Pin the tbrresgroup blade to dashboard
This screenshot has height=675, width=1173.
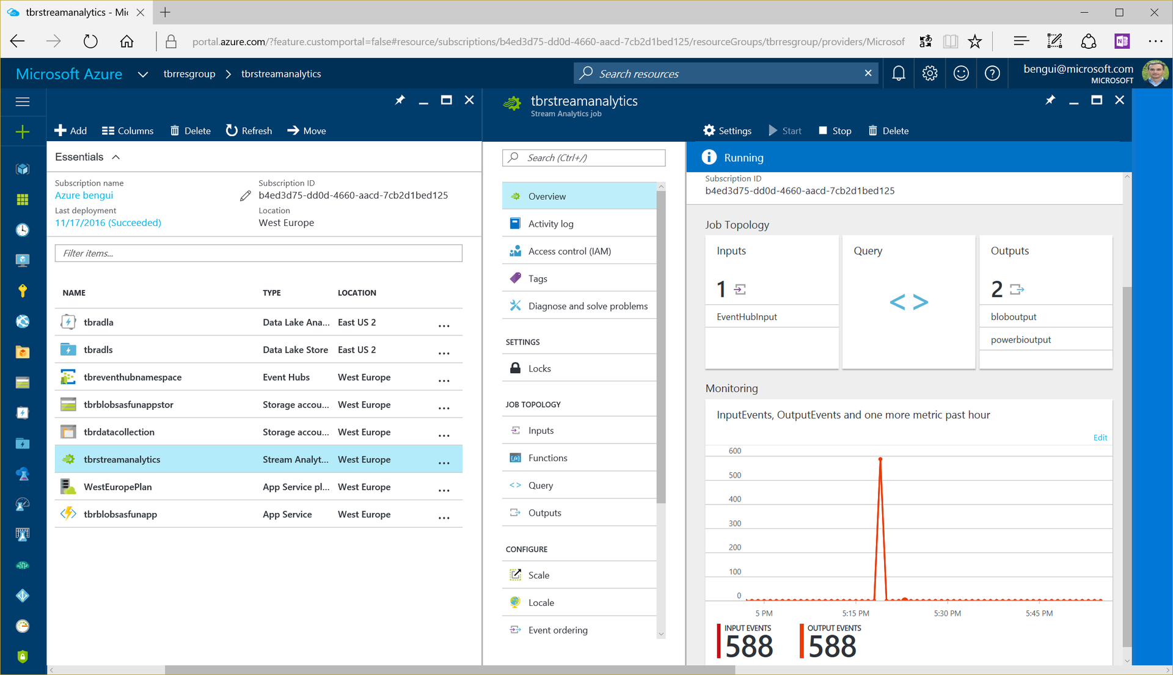[x=400, y=100]
